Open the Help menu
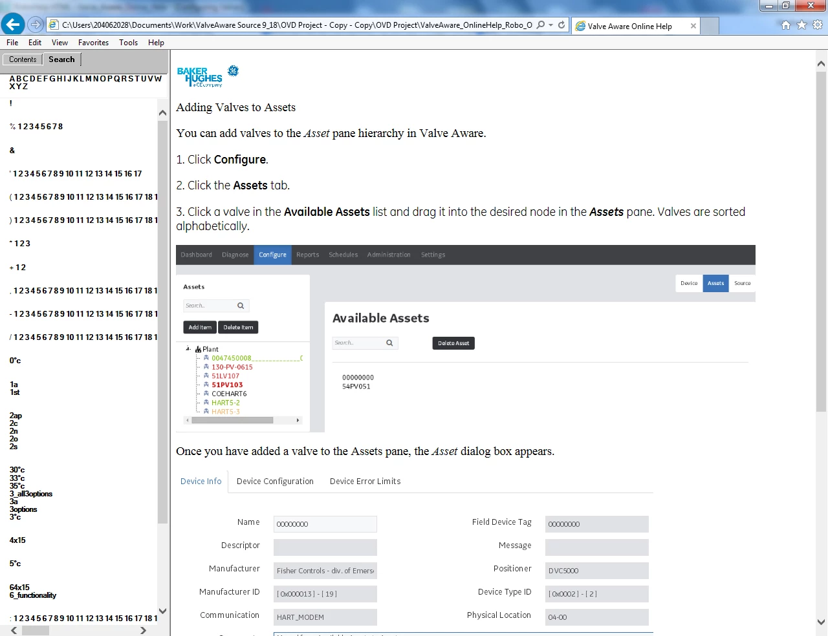 pyautogui.click(x=156, y=43)
